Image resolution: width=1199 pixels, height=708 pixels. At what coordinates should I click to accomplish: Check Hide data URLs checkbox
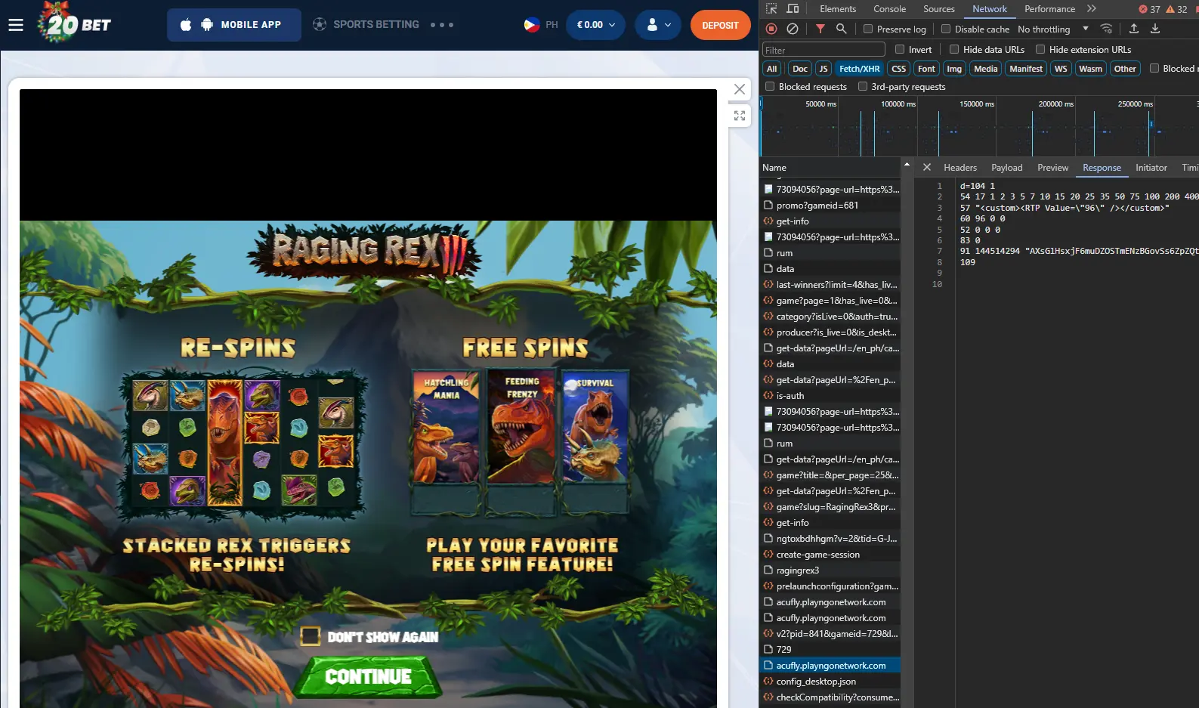tap(954, 49)
